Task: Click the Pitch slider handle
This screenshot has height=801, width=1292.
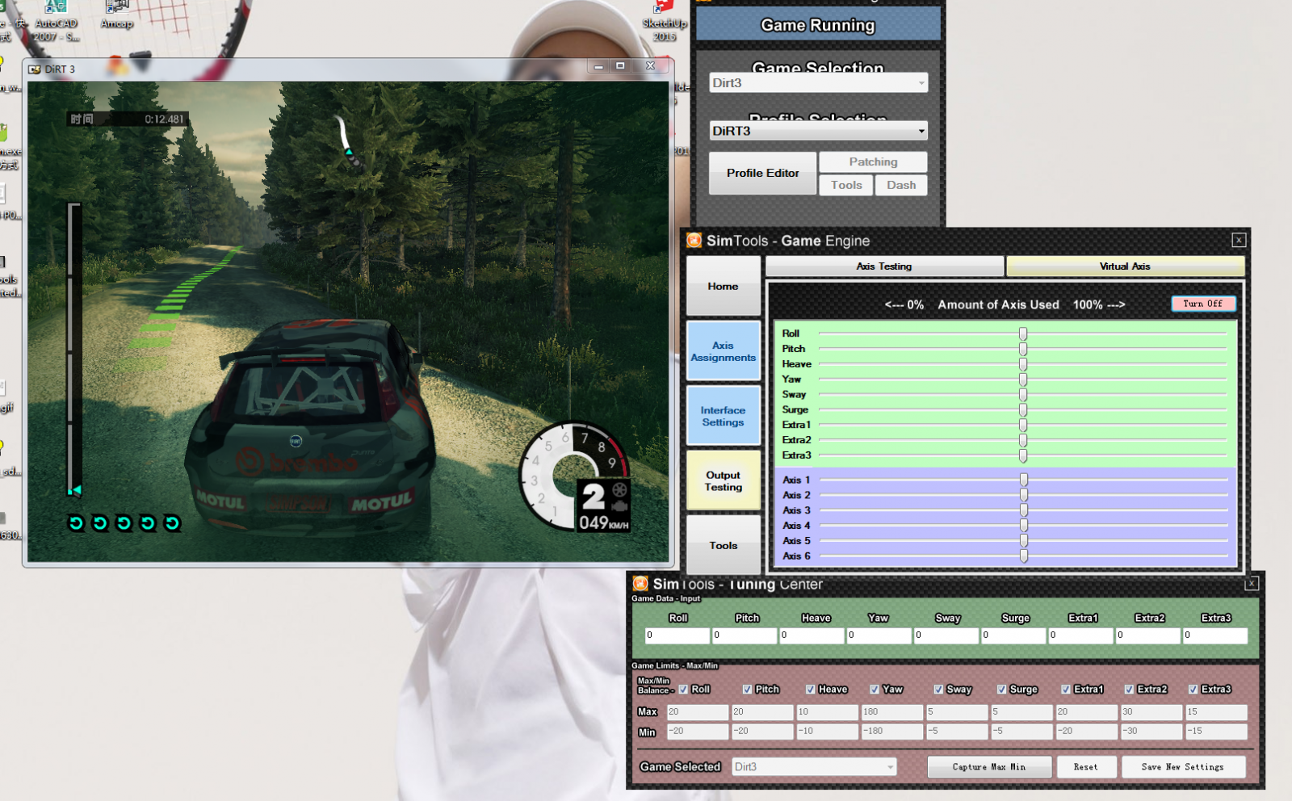Action: pos(1023,349)
